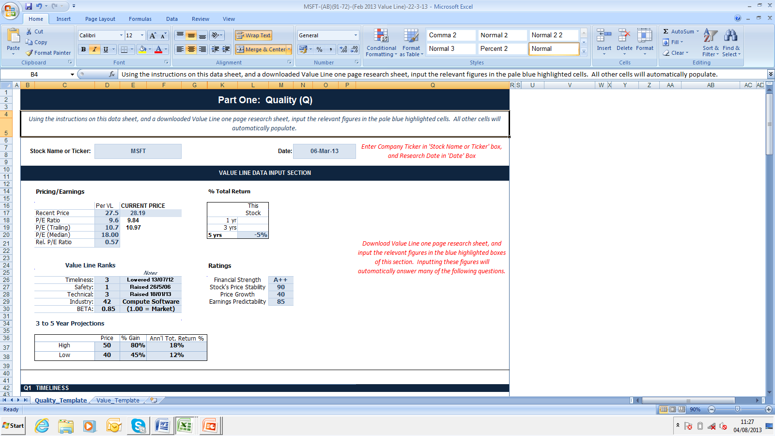This screenshot has height=436, width=775.
Task: Open the font name Calibri dropdown
Action: click(x=121, y=35)
